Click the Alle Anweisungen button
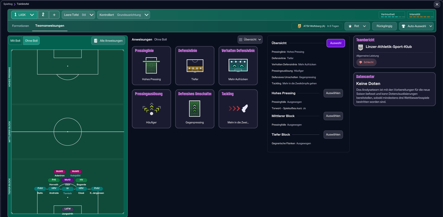 point(108,41)
